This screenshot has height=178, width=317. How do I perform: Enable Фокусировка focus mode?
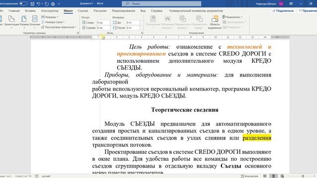(249, 176)
